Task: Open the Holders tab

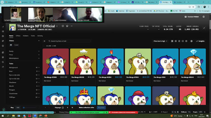Action: point(25,36)
